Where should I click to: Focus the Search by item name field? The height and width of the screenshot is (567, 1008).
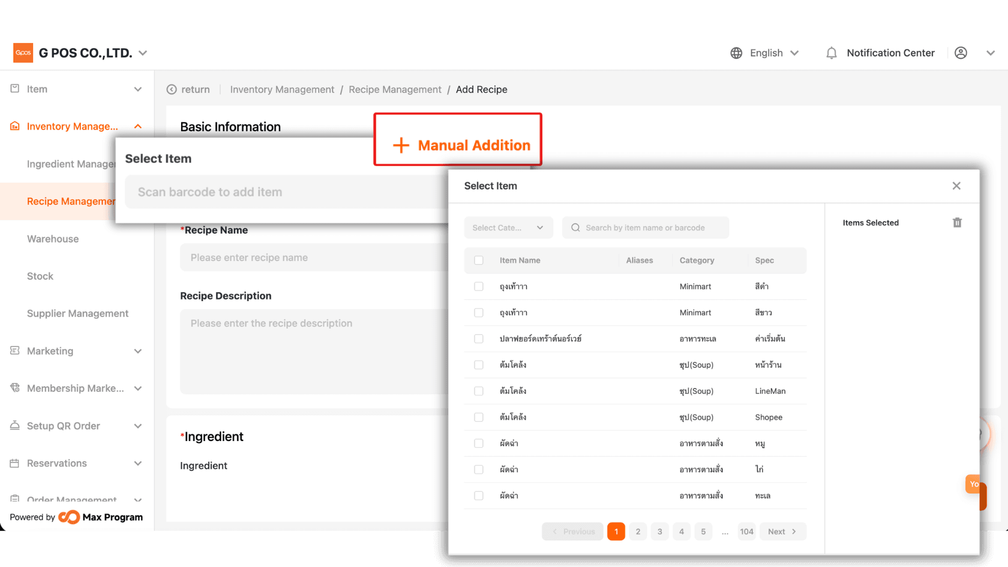(x=646, y=228)
